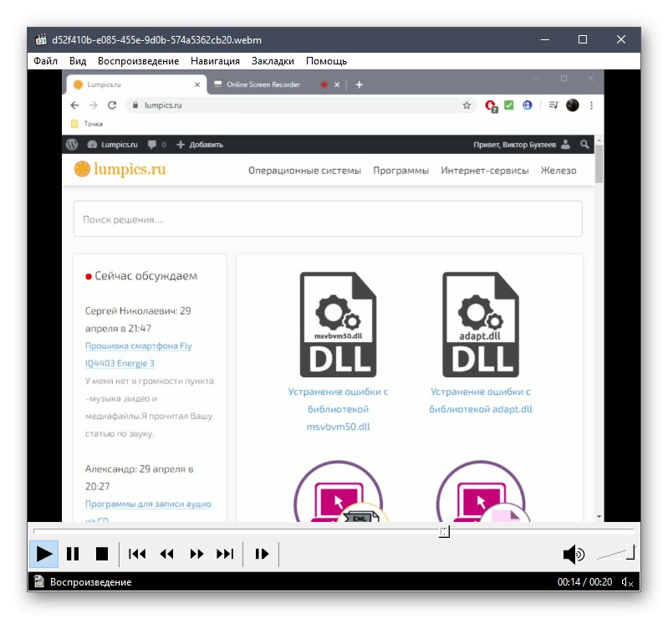Open the Воспроизведение menu
668x619 pixels.
(138, 61)
